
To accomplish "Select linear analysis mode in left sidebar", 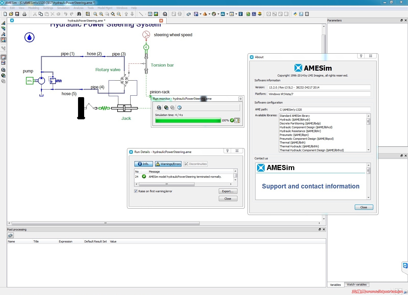I will tap(3, 63).
